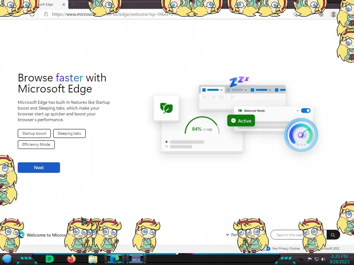The image size is (354, 265).
Task: Select the Efficiency Mode option
Action: pos(36,144)
